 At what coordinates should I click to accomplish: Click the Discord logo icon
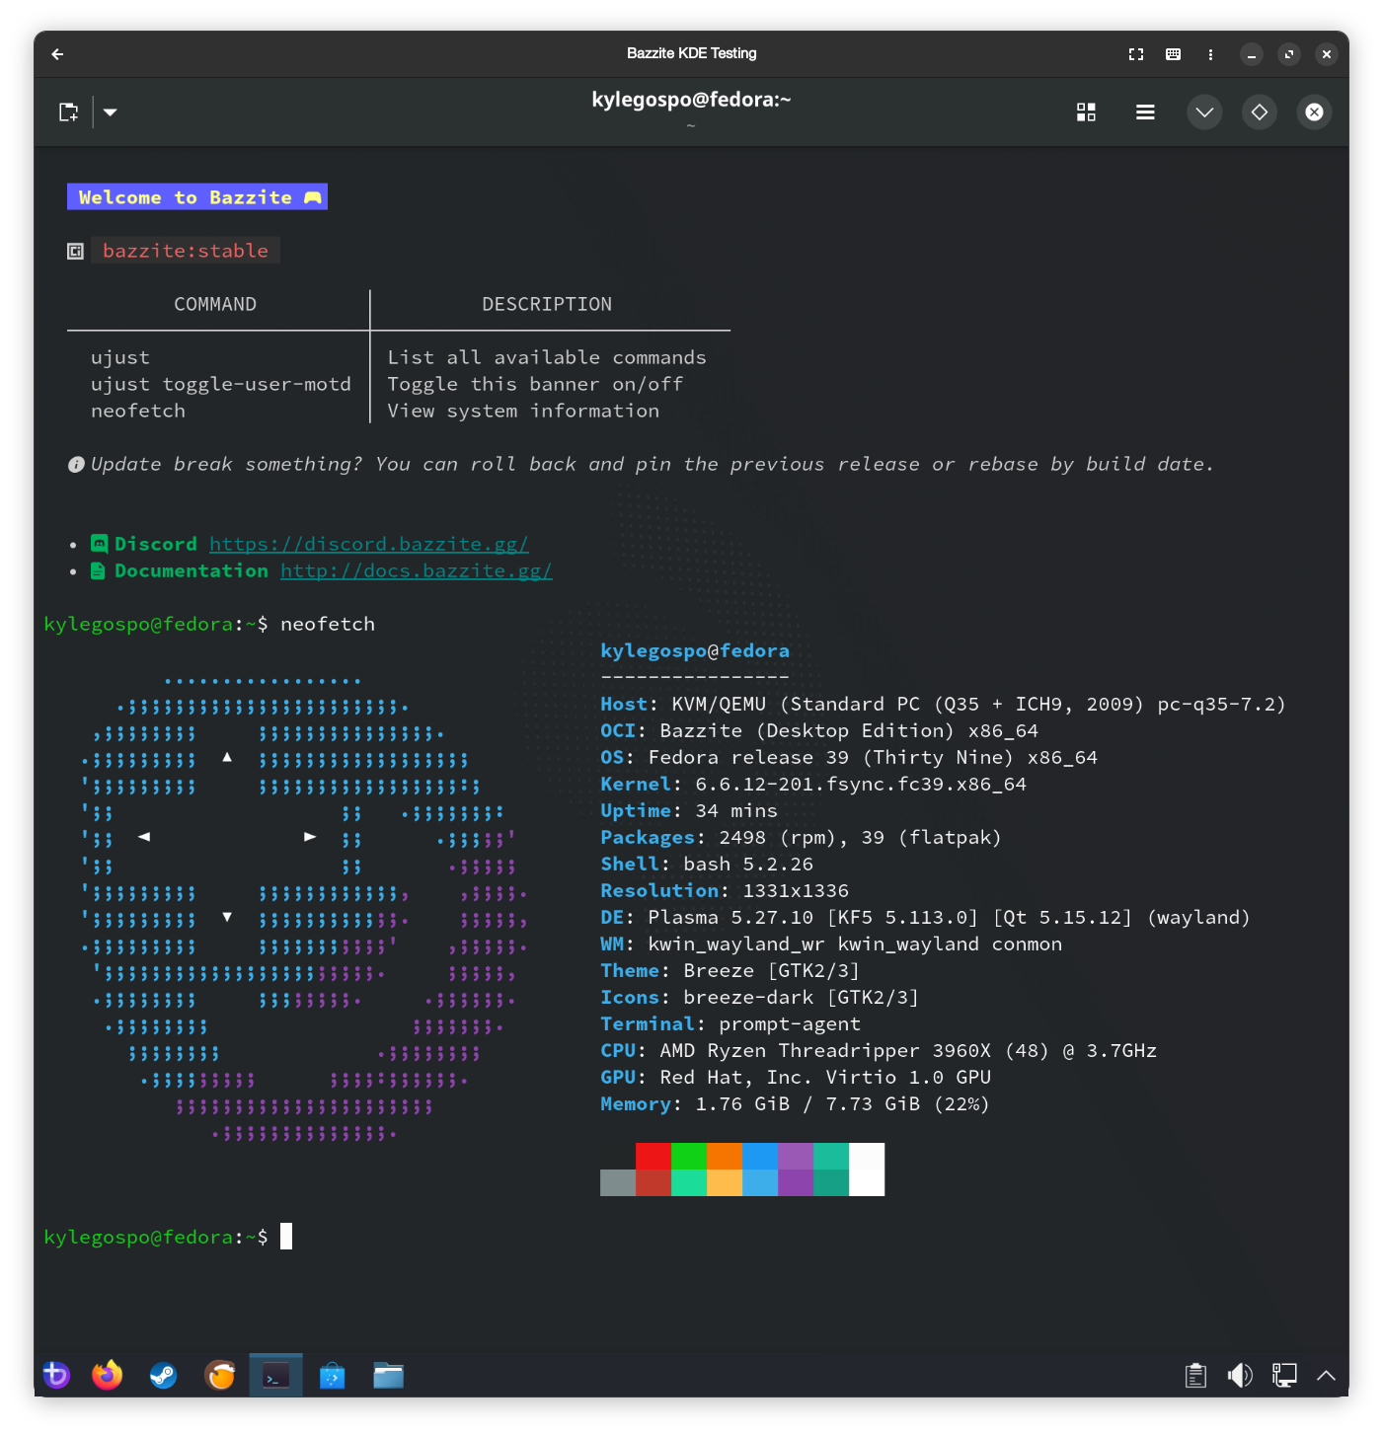[99, 544]
